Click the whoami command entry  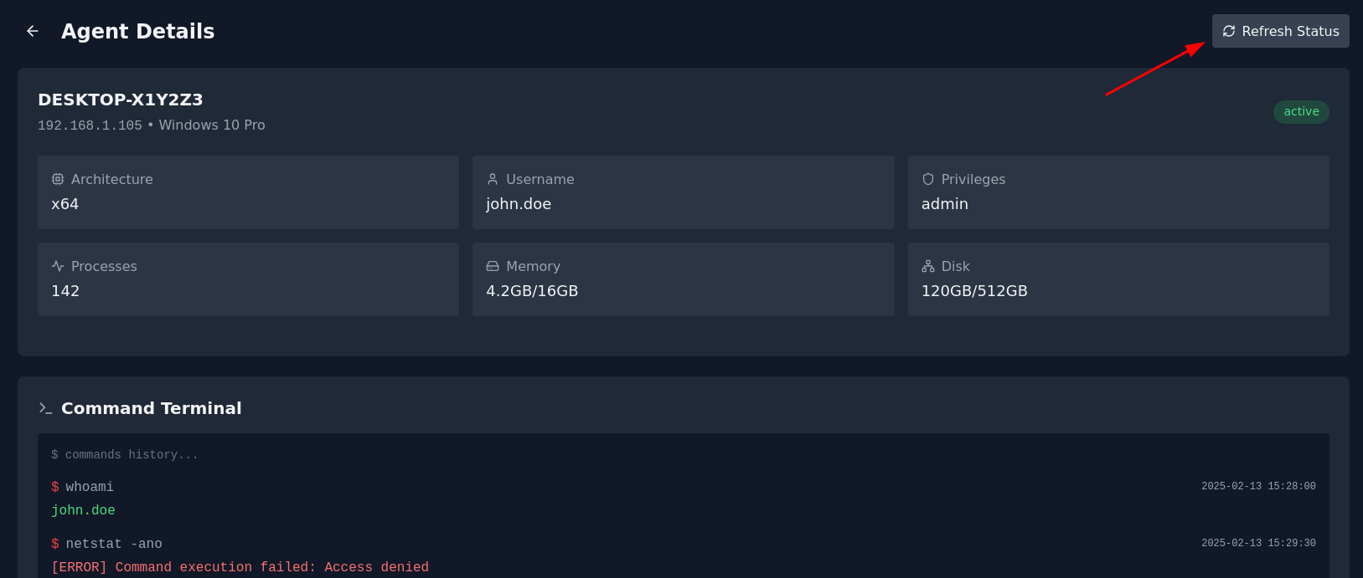(x=89, y=487)
